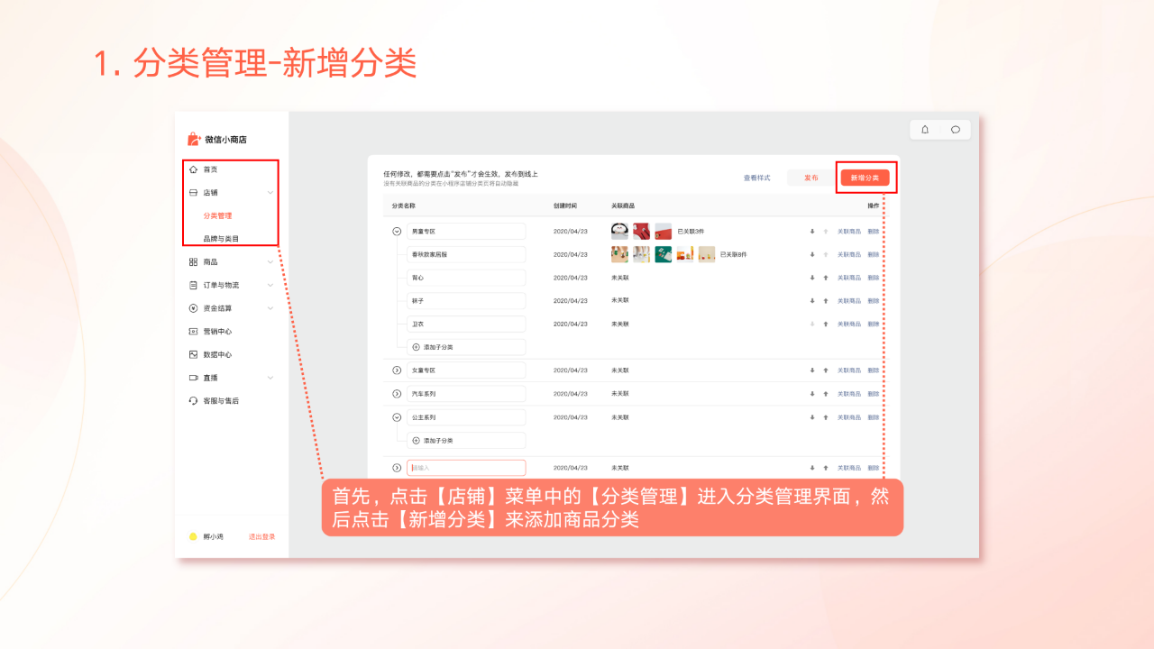Move 男童专区 row down with arrow

812,232
